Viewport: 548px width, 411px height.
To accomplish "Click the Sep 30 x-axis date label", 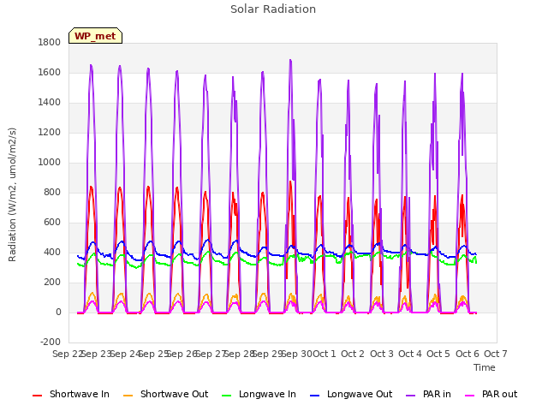I will [x=297, y=354].
